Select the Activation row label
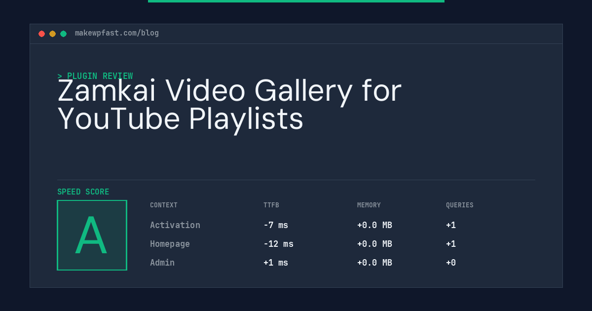Viewport: 592px width, 311px height. 175,225
